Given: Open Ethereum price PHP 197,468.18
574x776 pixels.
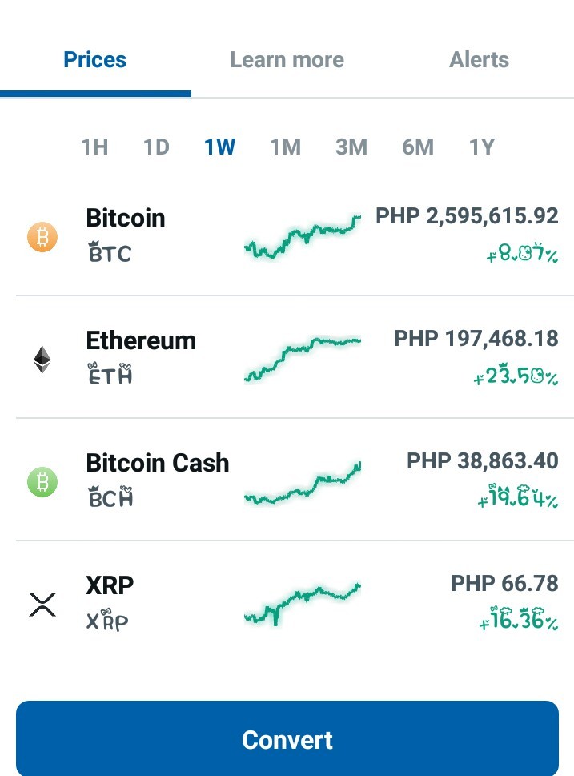Looking at the screenshot, I should click(476, 339).
